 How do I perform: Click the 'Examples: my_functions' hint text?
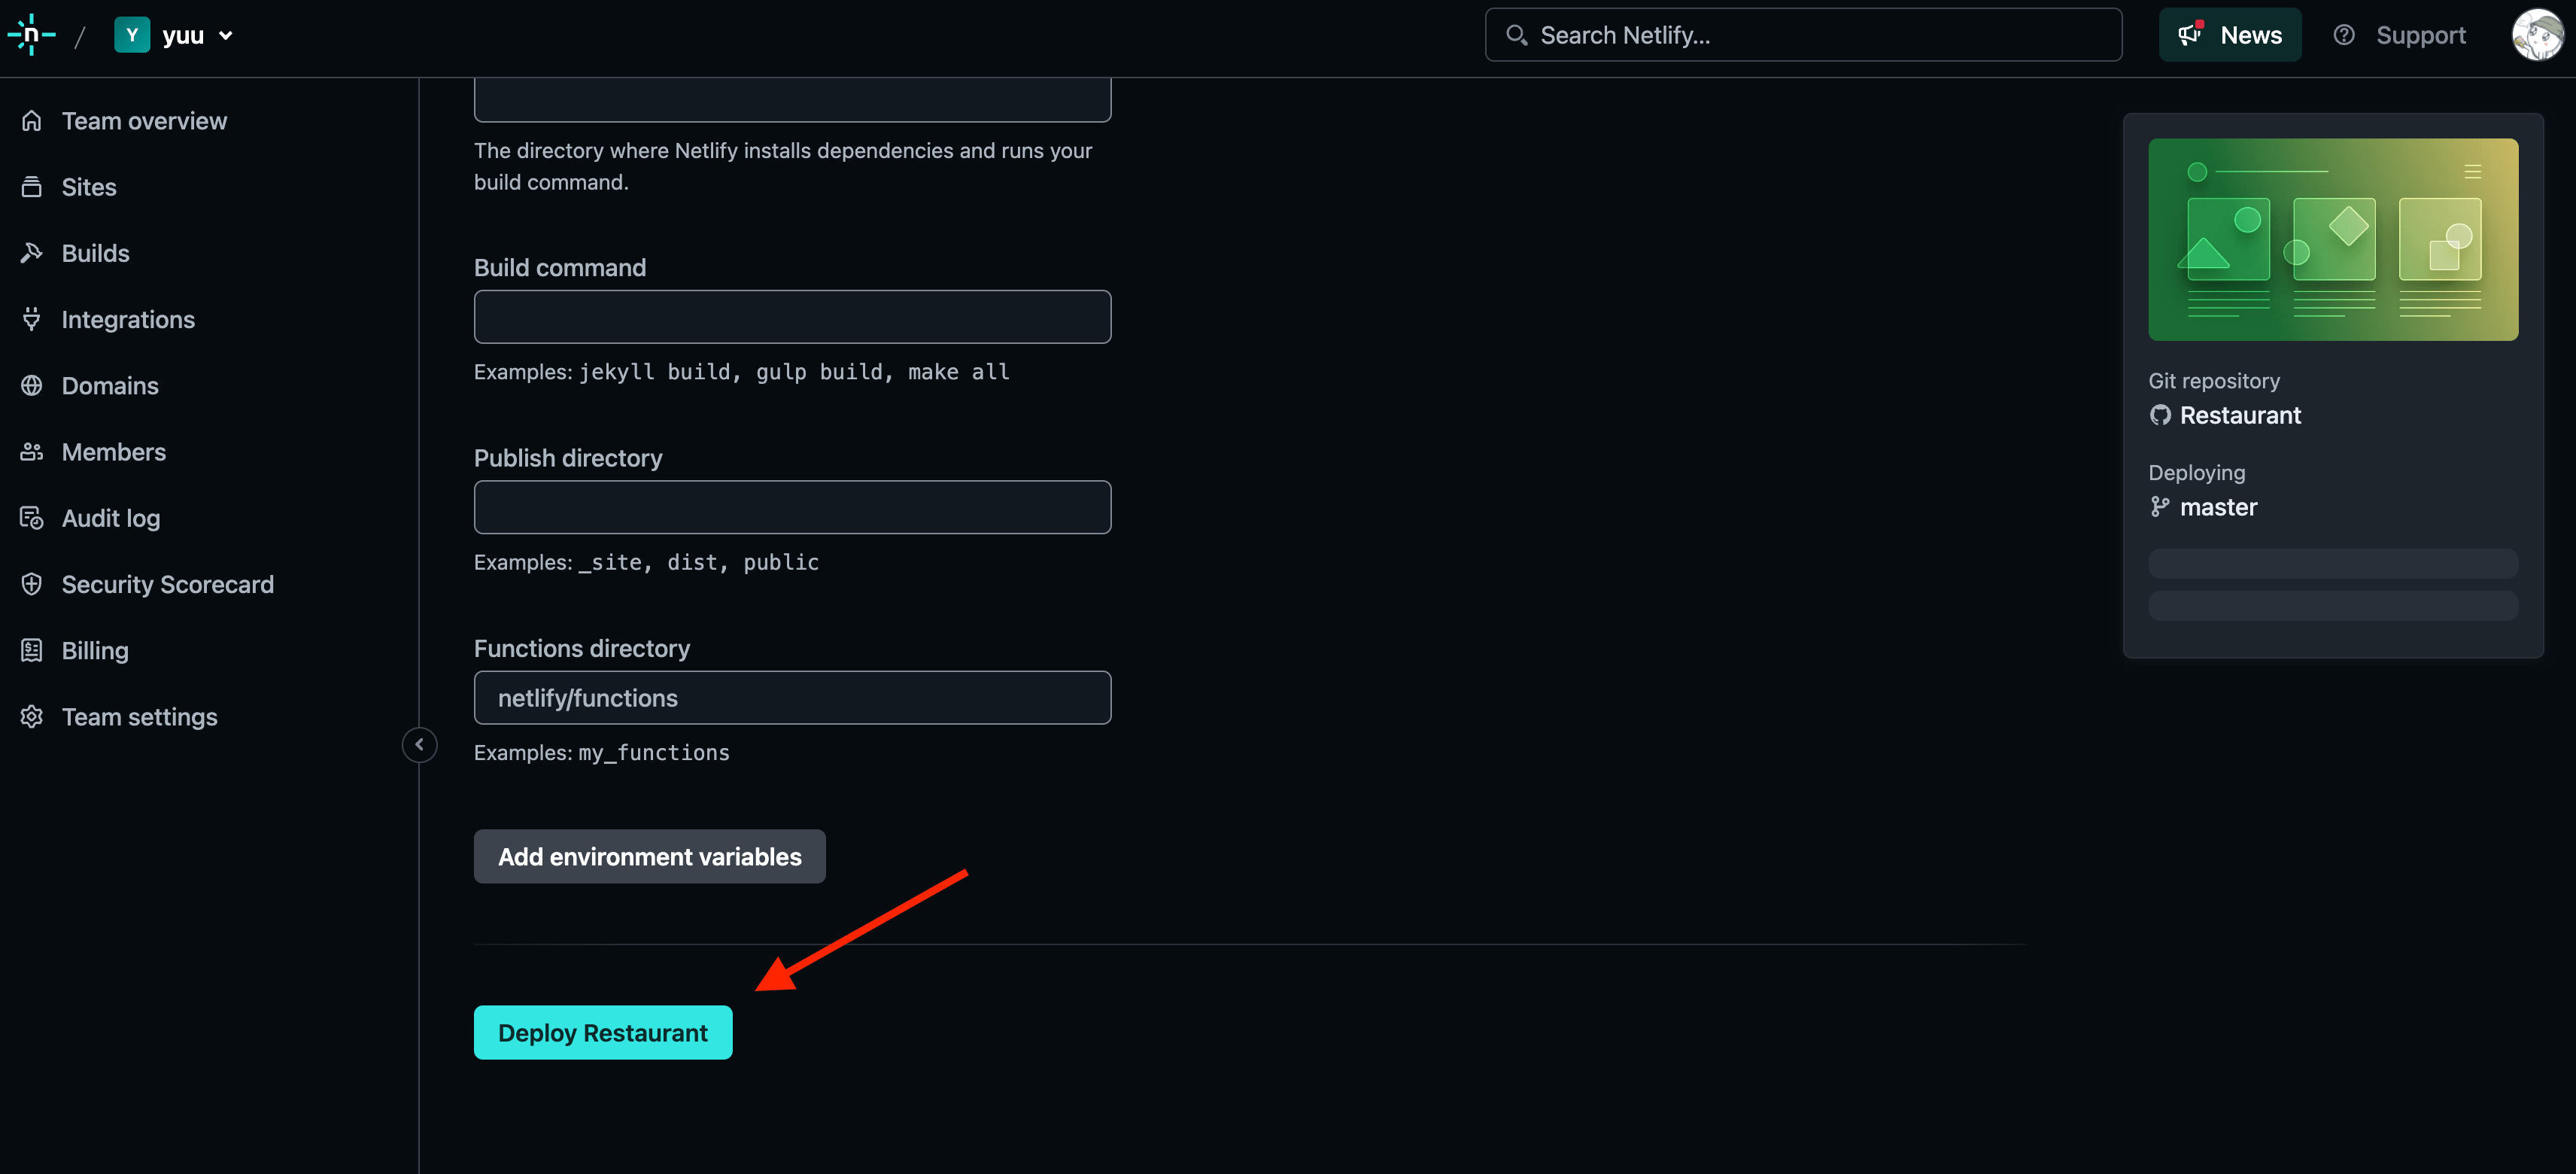pyautogui.click(x=602, y=753)
